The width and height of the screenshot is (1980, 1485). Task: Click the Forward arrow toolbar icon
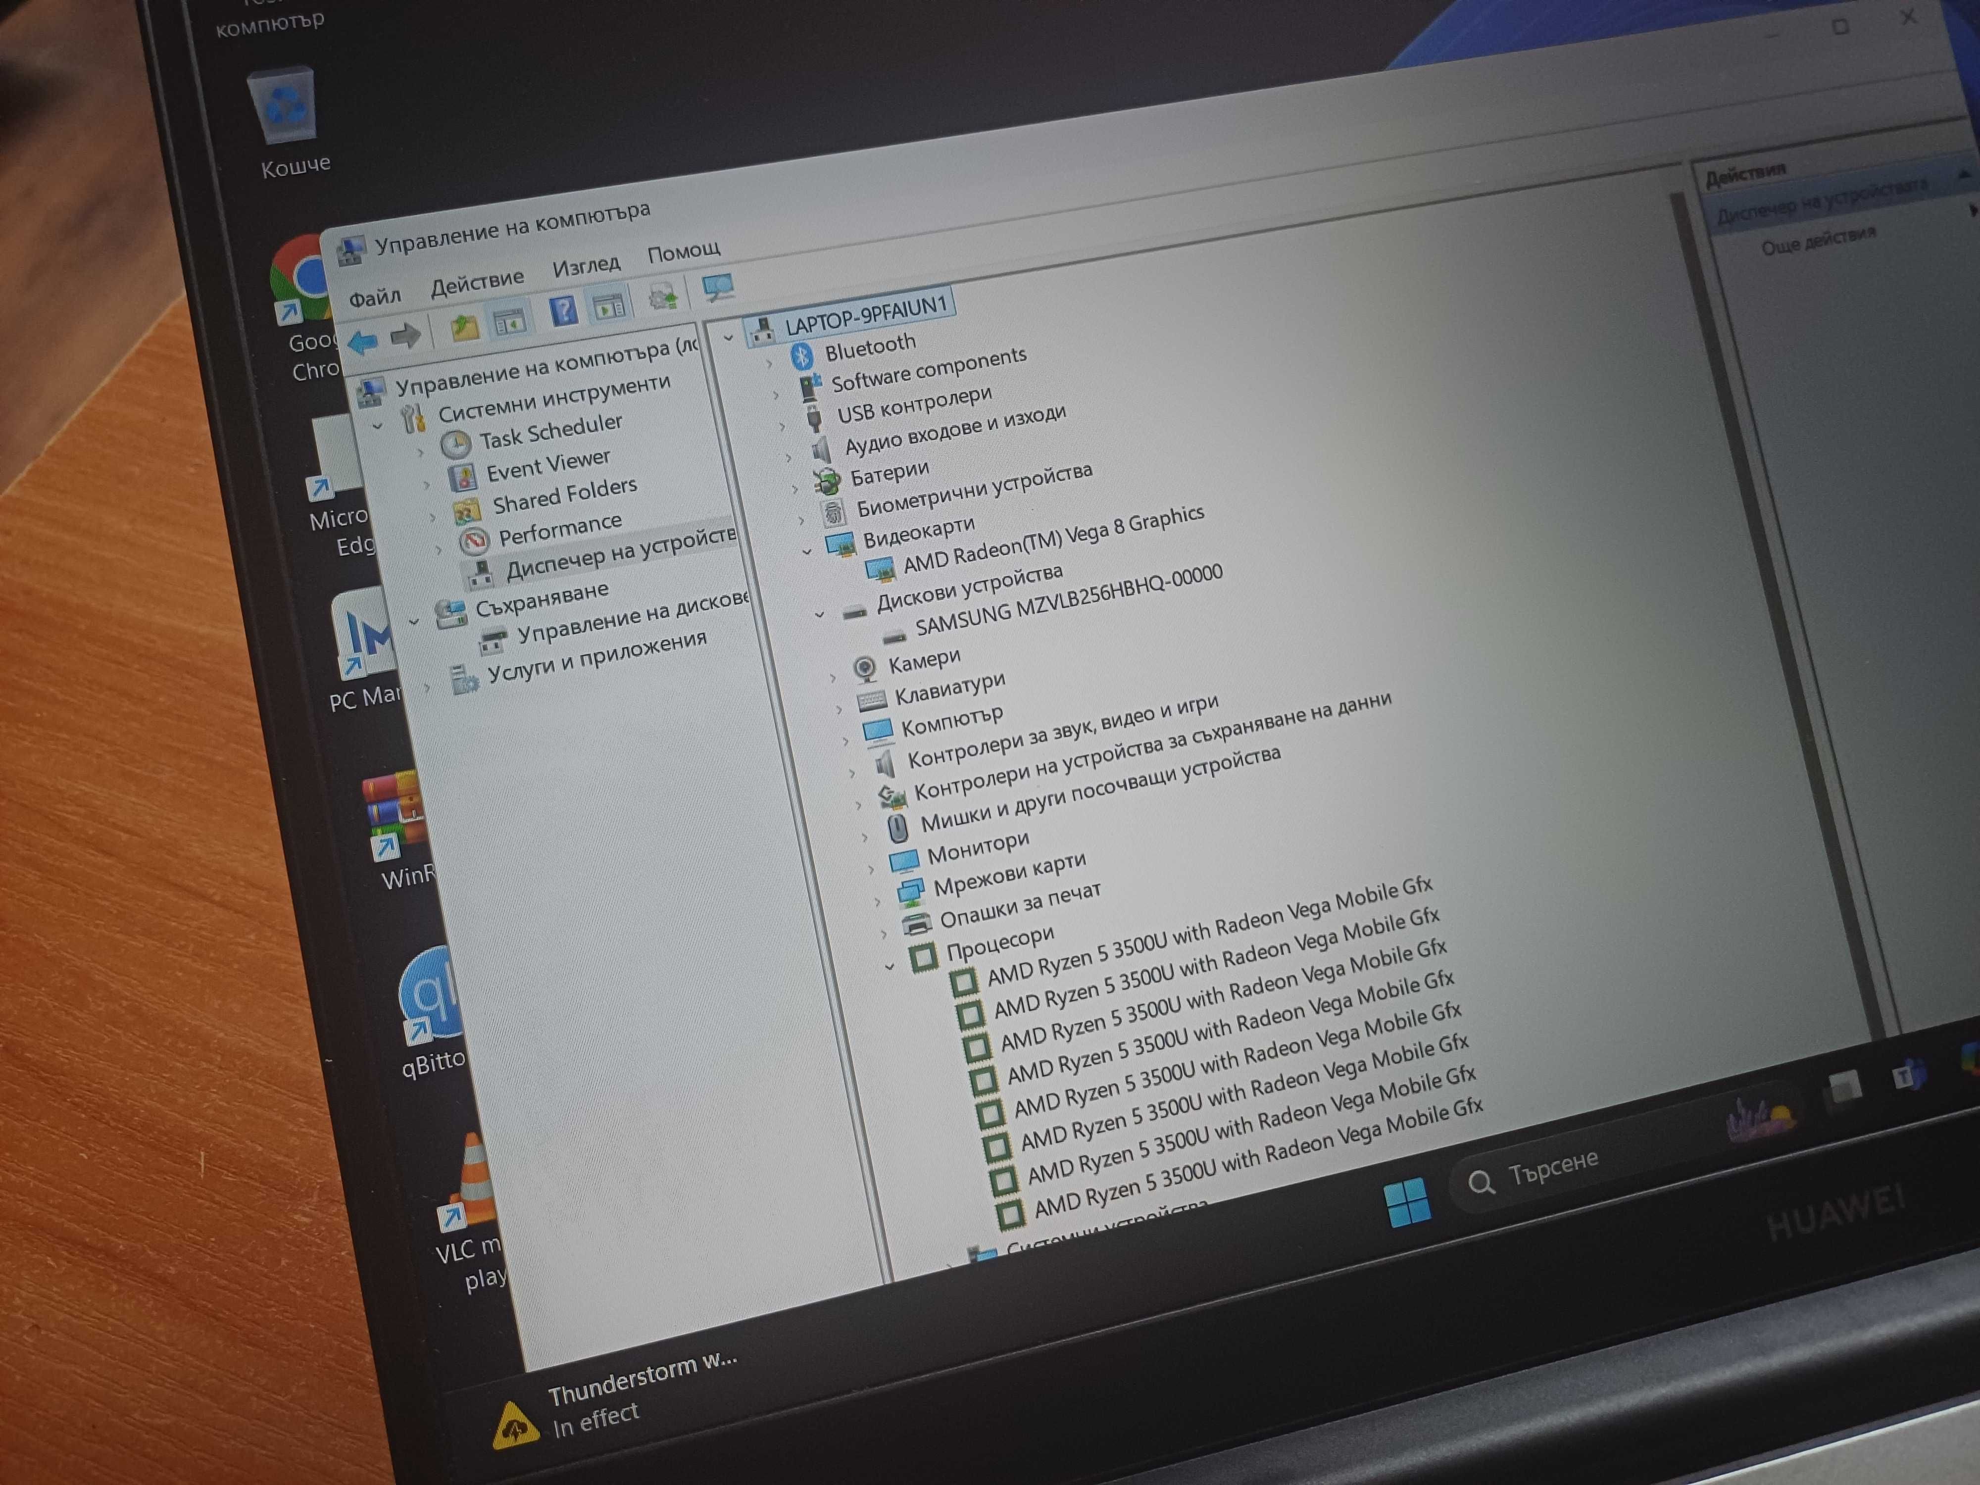405,336
